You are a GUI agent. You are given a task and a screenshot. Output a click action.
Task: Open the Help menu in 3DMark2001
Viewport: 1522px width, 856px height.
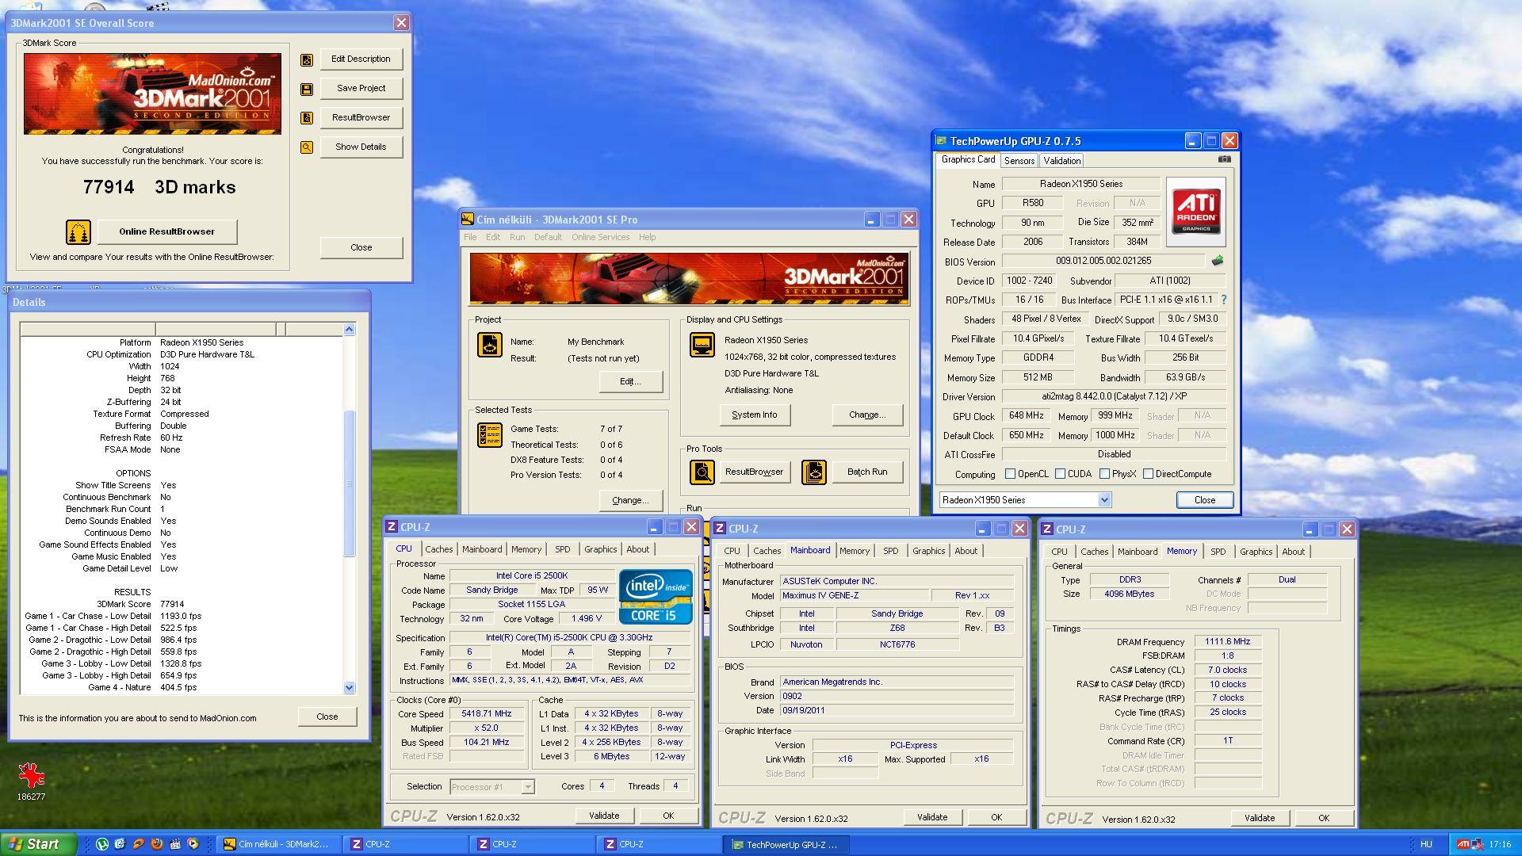tap(647, 237)
